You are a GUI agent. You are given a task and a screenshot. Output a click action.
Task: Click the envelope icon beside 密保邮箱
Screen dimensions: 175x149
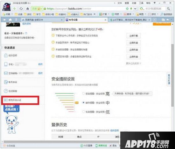coord(6,73)
